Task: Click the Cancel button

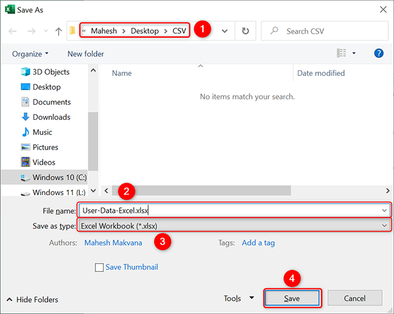Action: pos(354,298)
